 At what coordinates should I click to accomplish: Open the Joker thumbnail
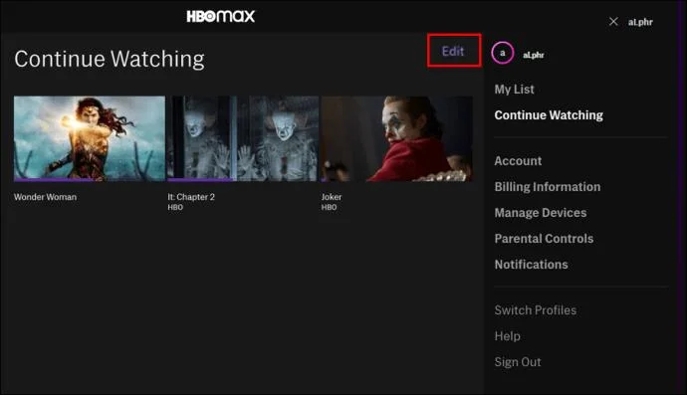396,138
